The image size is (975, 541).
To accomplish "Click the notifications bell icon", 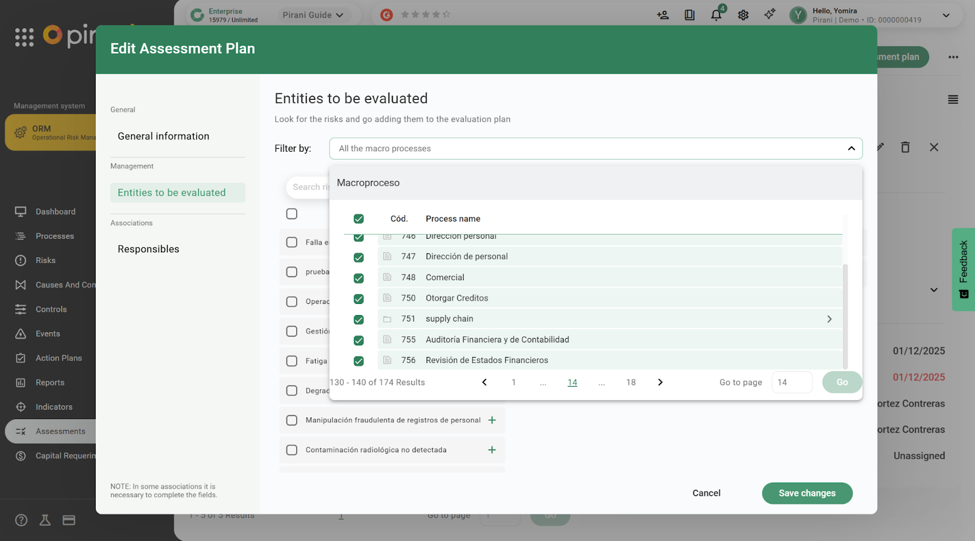I will tap(716, 15).
